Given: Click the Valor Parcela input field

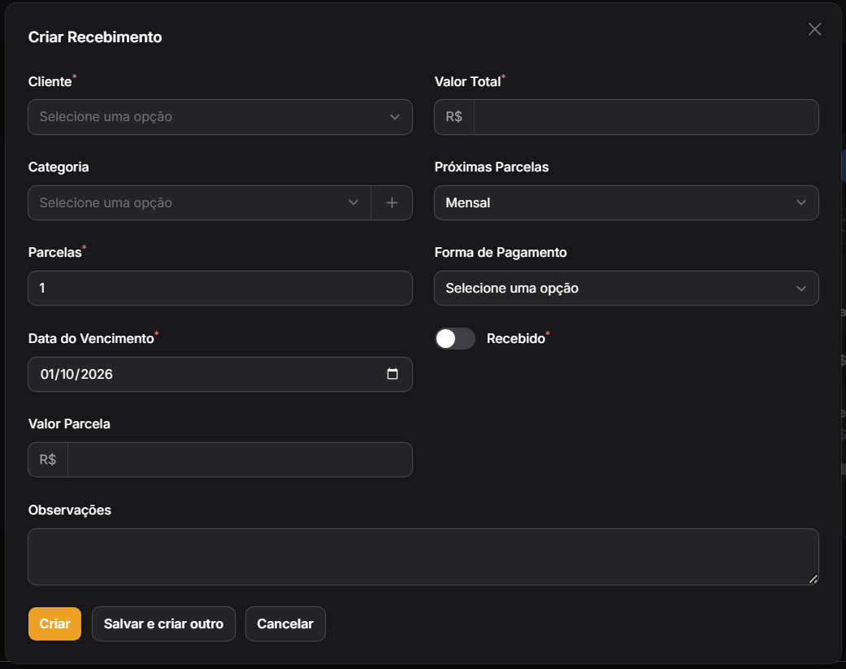Looking at the screenshot, I should [x=240, y=459].
